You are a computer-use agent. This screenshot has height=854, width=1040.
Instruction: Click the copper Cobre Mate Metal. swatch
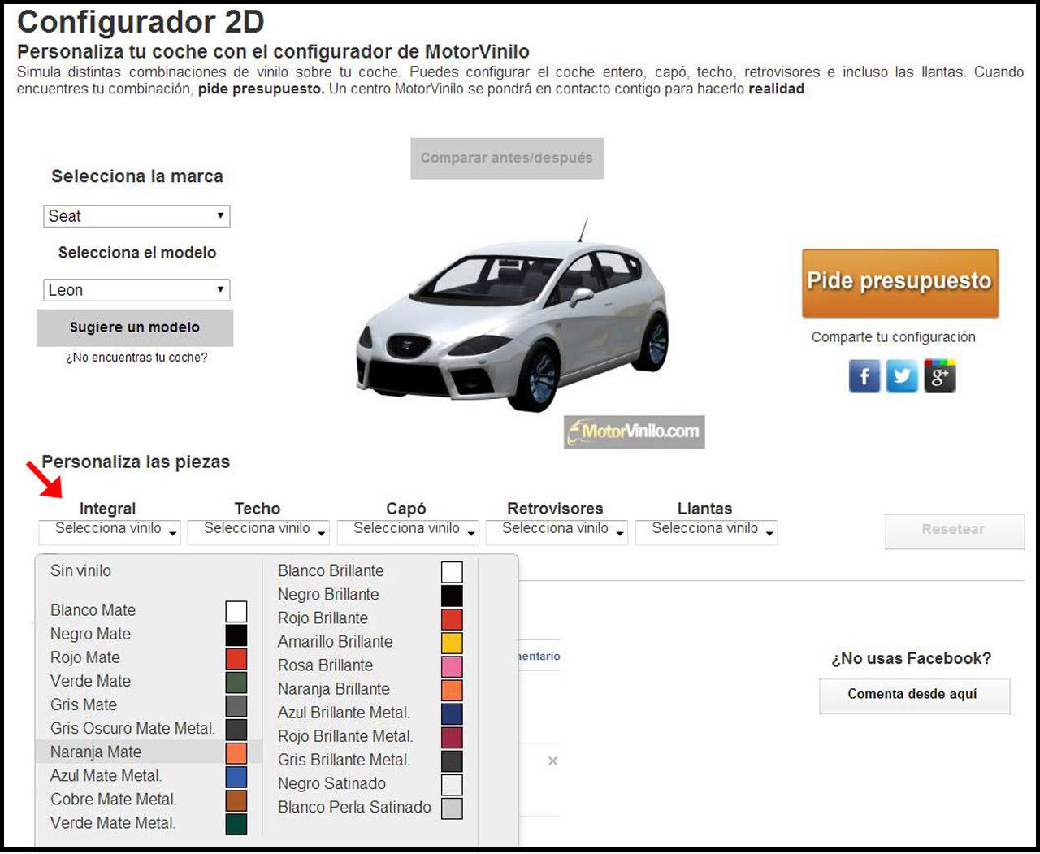(x=236, y=800)
